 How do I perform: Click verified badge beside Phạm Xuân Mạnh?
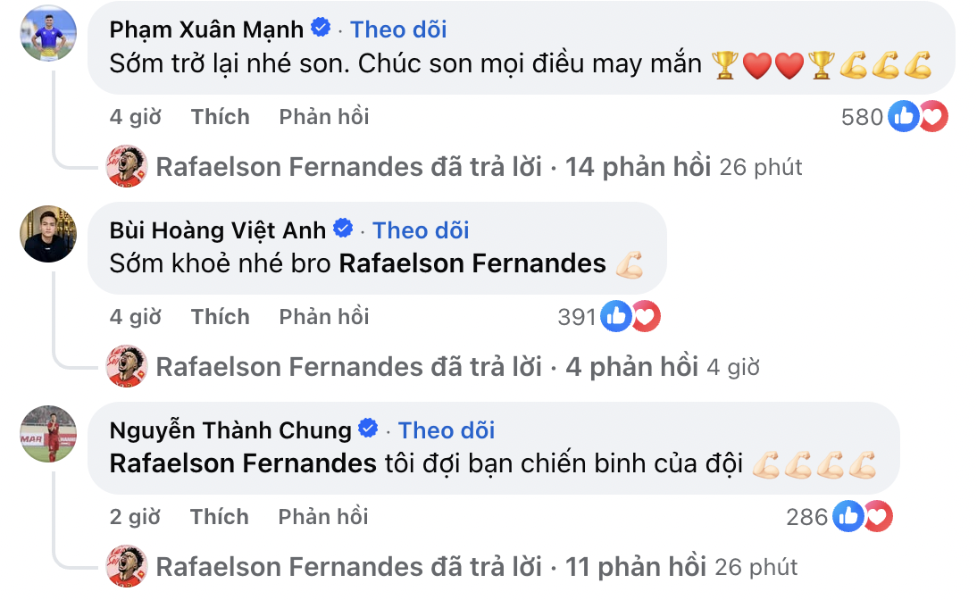pyautogui.click(x=319, y=29)
